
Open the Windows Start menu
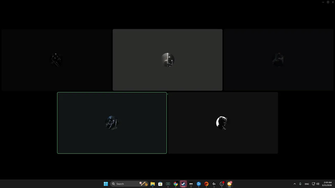106,184
